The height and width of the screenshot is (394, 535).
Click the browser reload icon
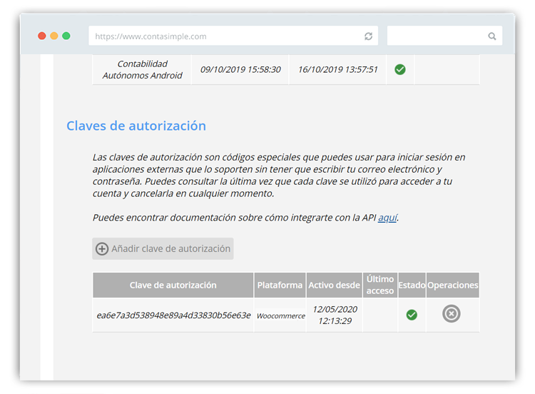(368, 36)
